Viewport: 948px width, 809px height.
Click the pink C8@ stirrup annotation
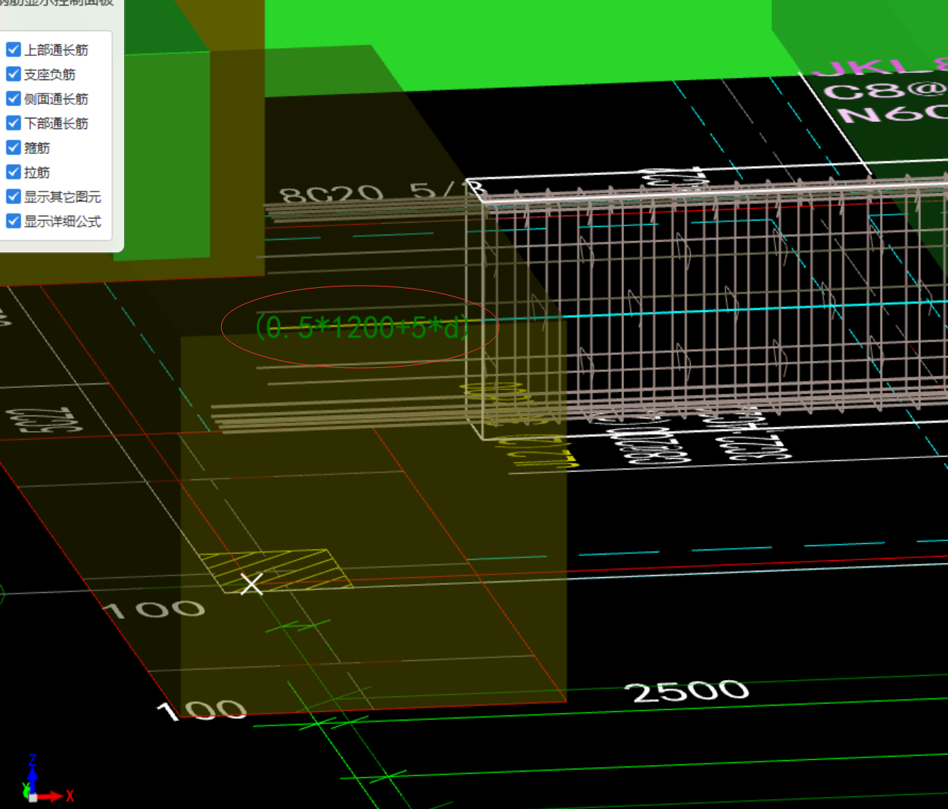[x=886, y=91]
